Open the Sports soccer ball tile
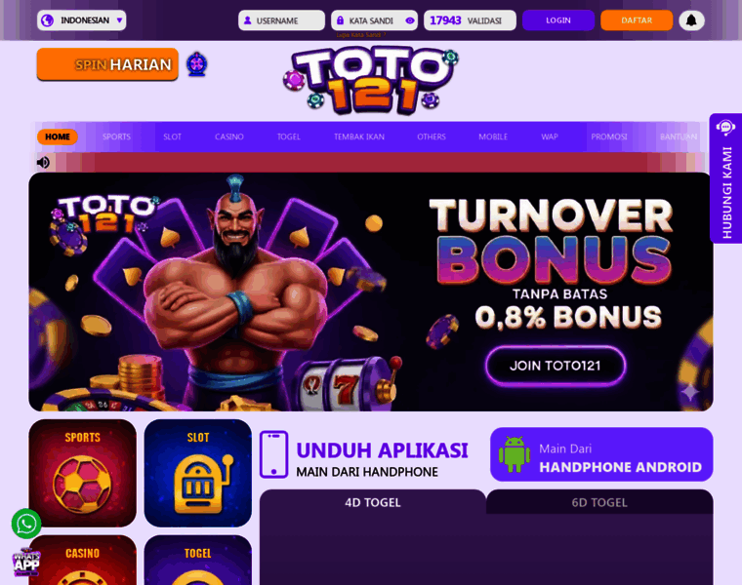Screen dimensions: 742x585 pos(82,473)
